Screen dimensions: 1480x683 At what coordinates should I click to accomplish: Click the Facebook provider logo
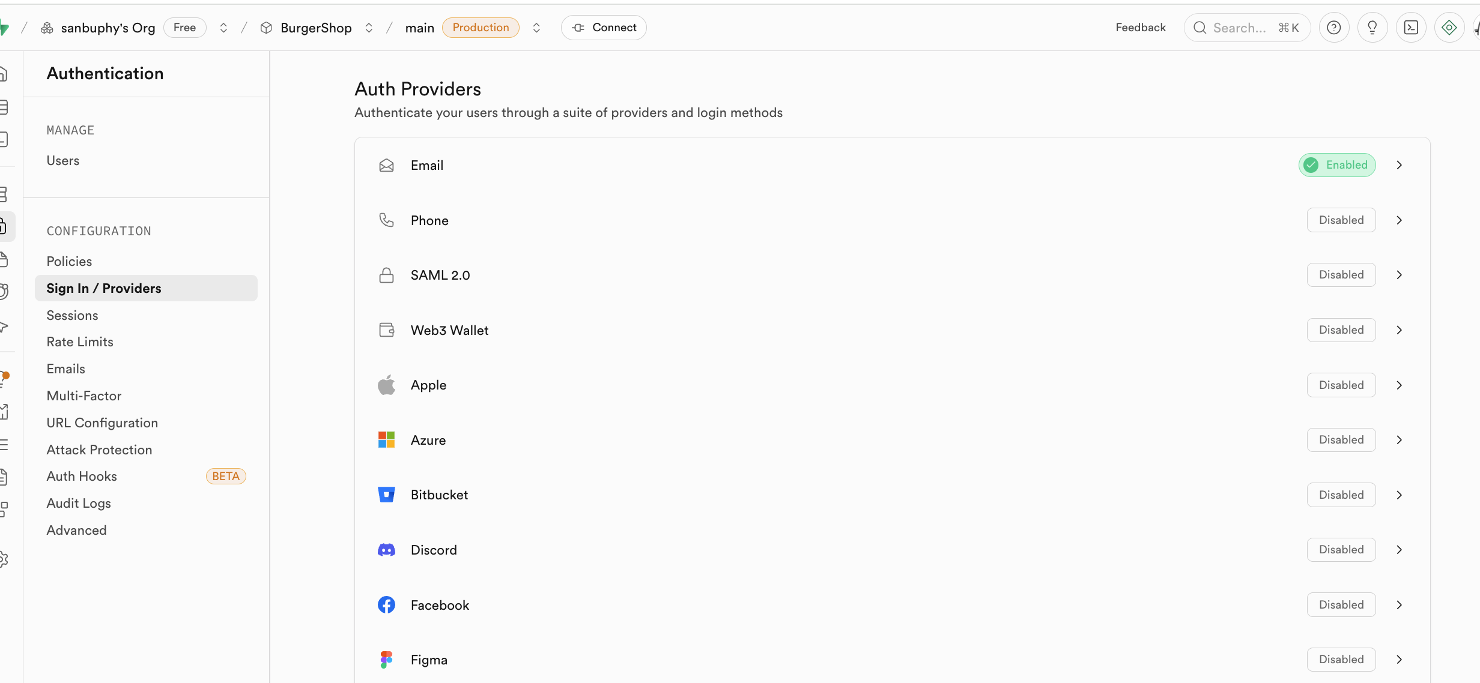coord(386,605)
